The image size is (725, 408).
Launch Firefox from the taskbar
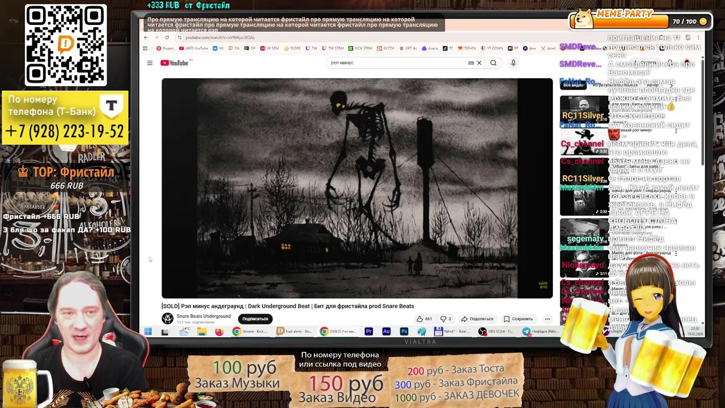(x=219, y=331)
